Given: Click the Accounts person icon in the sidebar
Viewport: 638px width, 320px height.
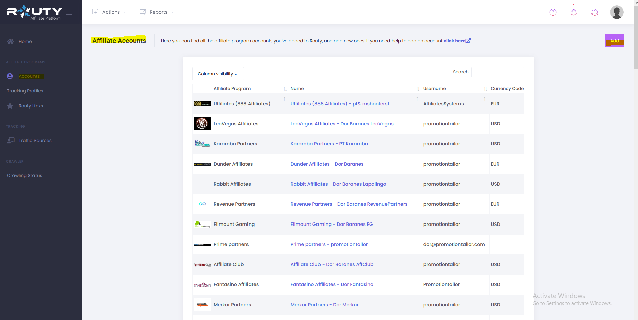Looking at the screenshot, I should click(10, 76).
